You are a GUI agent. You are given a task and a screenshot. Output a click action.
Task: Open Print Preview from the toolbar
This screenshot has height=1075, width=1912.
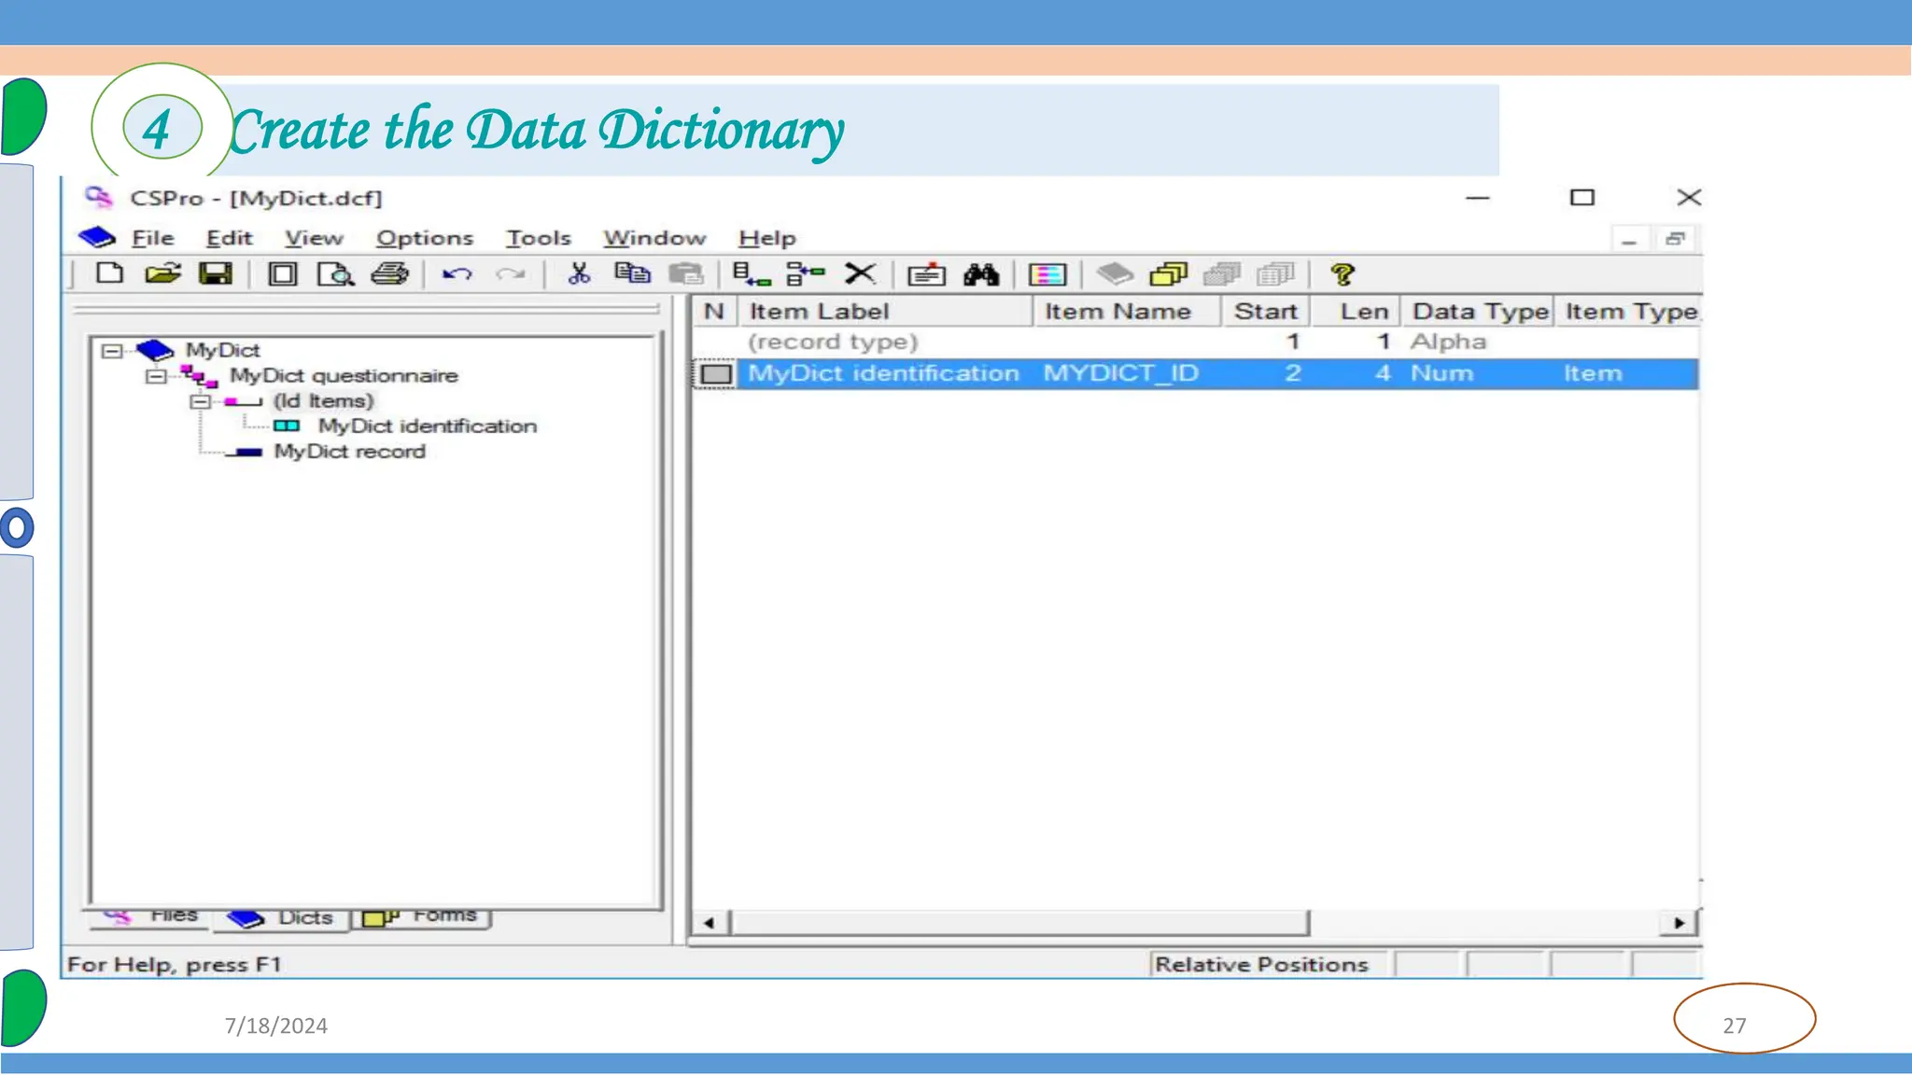tap(335, 273)
